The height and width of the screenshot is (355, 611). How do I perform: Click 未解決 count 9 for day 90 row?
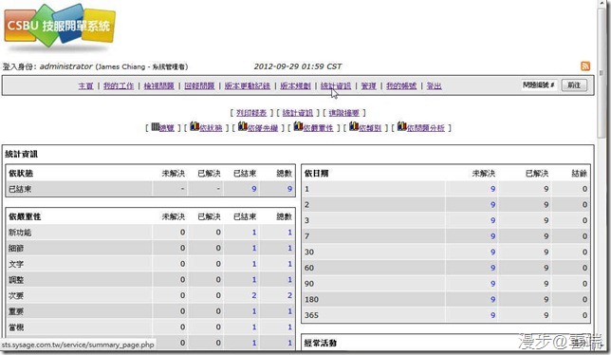pyautogui.click(x=493, y=284)
